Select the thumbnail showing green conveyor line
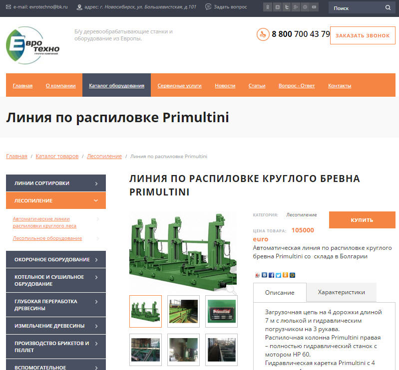399x370 pixels. click(183, 311)
